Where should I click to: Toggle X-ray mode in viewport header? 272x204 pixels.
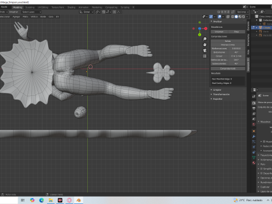228,16
